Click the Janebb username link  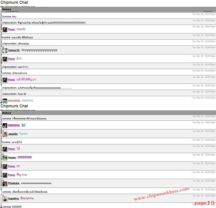[13, 134]
